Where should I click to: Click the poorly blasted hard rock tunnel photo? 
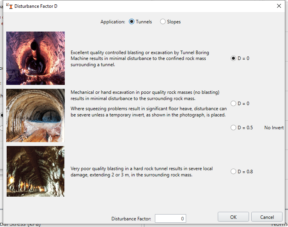36,171
